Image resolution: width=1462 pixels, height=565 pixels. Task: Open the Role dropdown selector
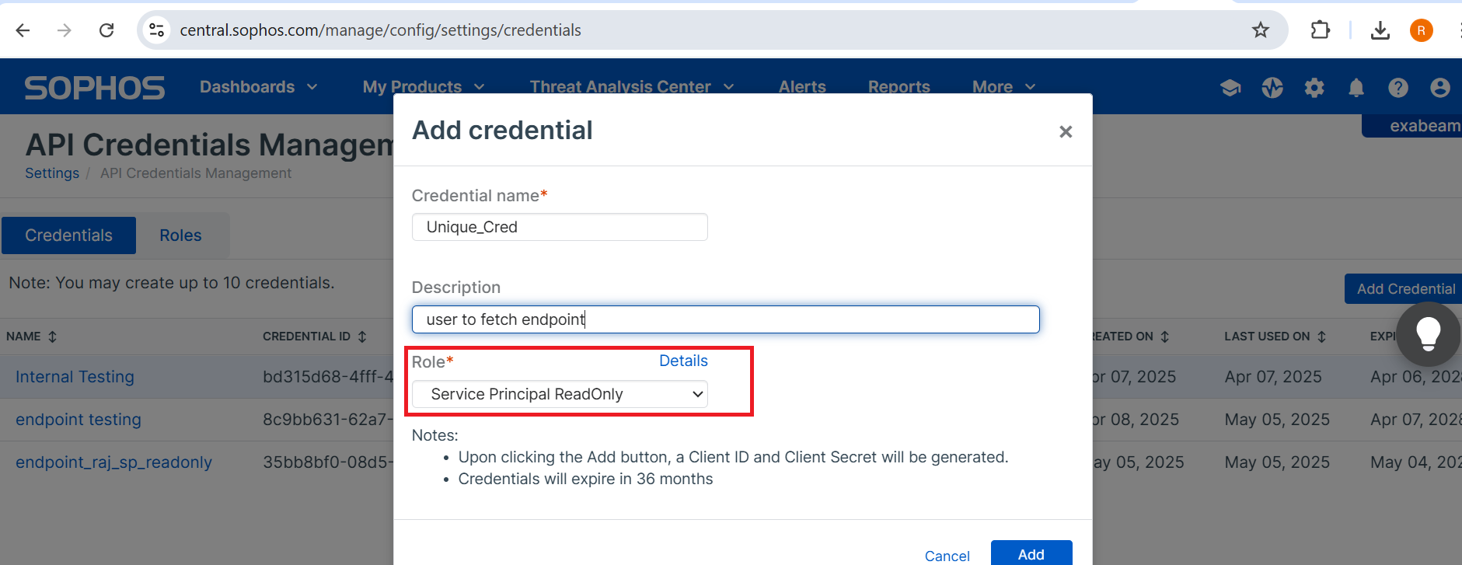click(x=560, y=394)
